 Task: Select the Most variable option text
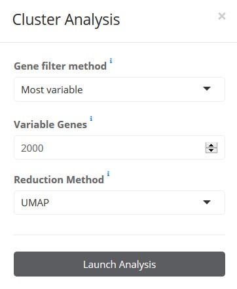52,90
